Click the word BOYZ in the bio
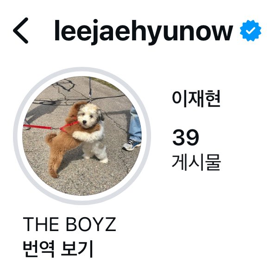The width and height of the screenshot is (277, 264). point(91,224)
